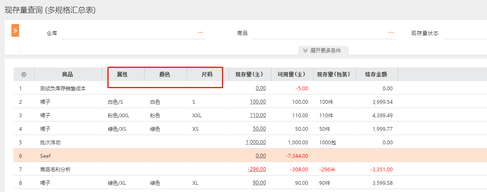
Task: Click the 尺码 column header
Action: (x=207, y=74)
